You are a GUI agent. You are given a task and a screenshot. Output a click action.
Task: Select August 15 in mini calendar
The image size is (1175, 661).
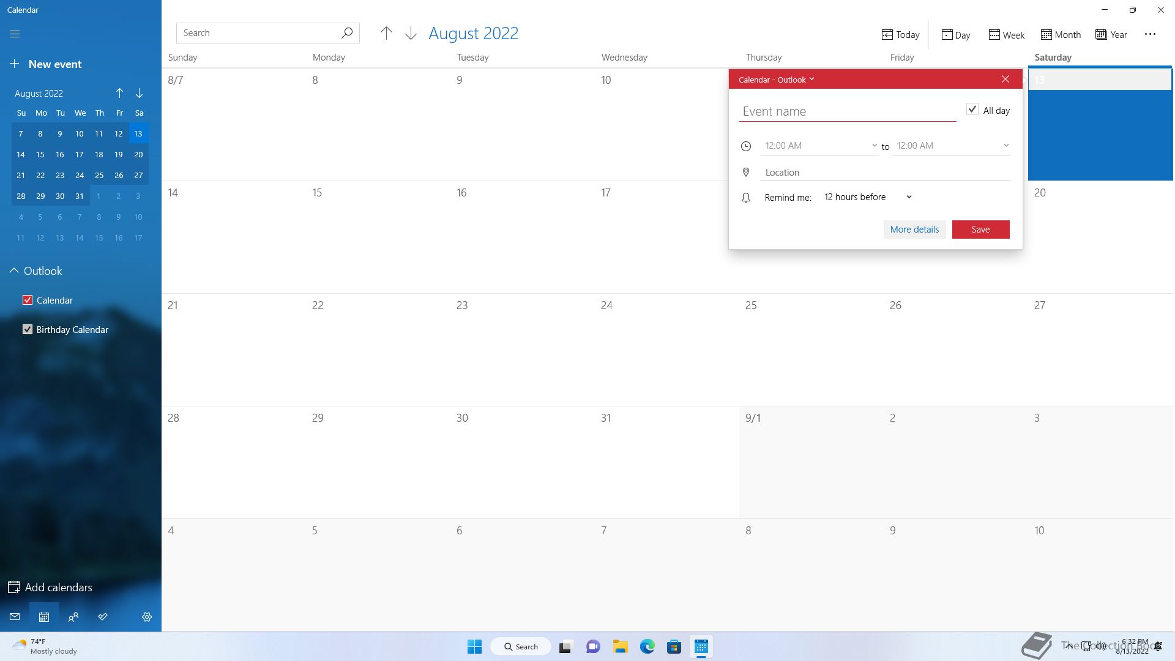coord(40,155)
